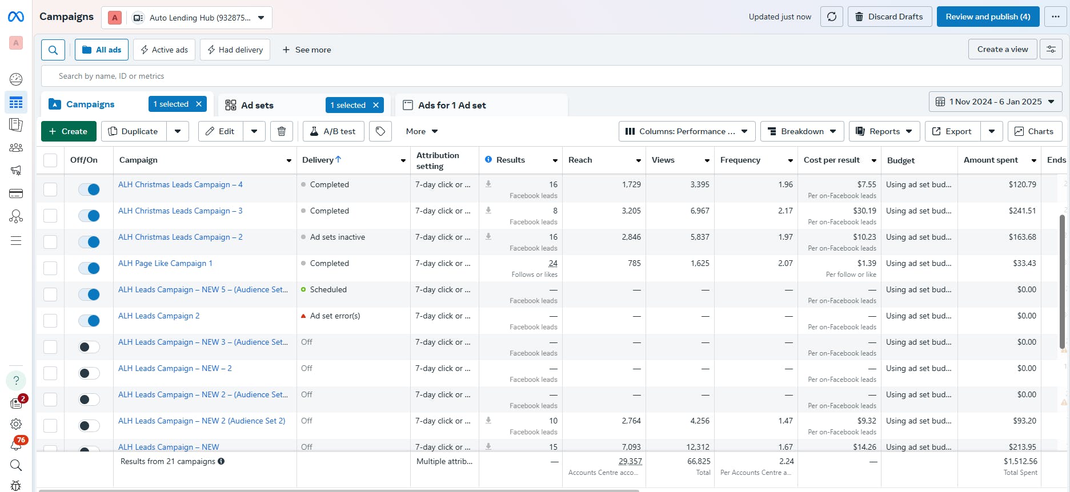Open the audiences people icon in sidebar
This screenshot has height=492, width=1070.
[16, 148]
